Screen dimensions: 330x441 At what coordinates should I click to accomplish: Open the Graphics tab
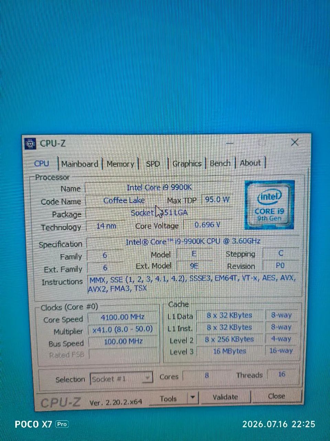pyautogui.click(x=187, y=164)
